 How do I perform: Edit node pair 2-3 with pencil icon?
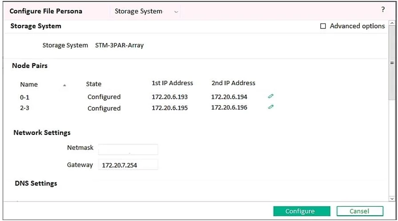[271, 107]
